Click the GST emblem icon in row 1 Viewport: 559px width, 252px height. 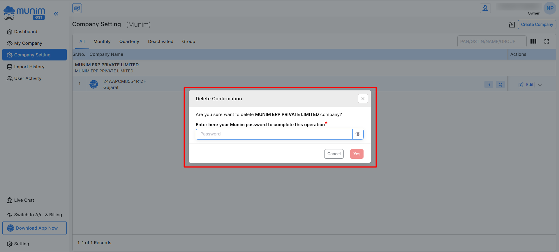(94, 84)
